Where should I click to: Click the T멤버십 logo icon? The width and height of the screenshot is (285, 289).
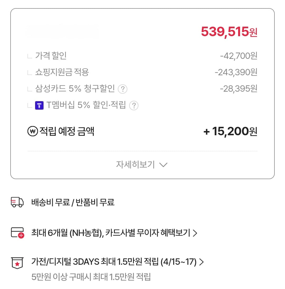pos(39,105)
